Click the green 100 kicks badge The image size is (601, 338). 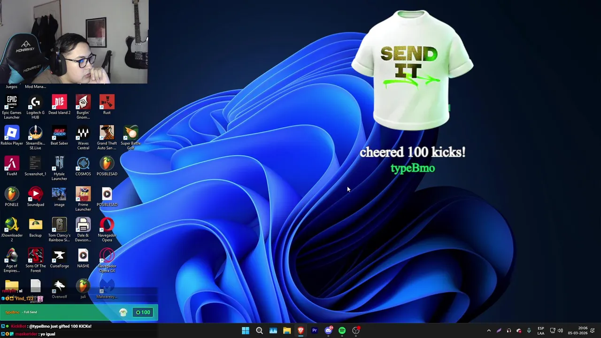coord(143,312)
